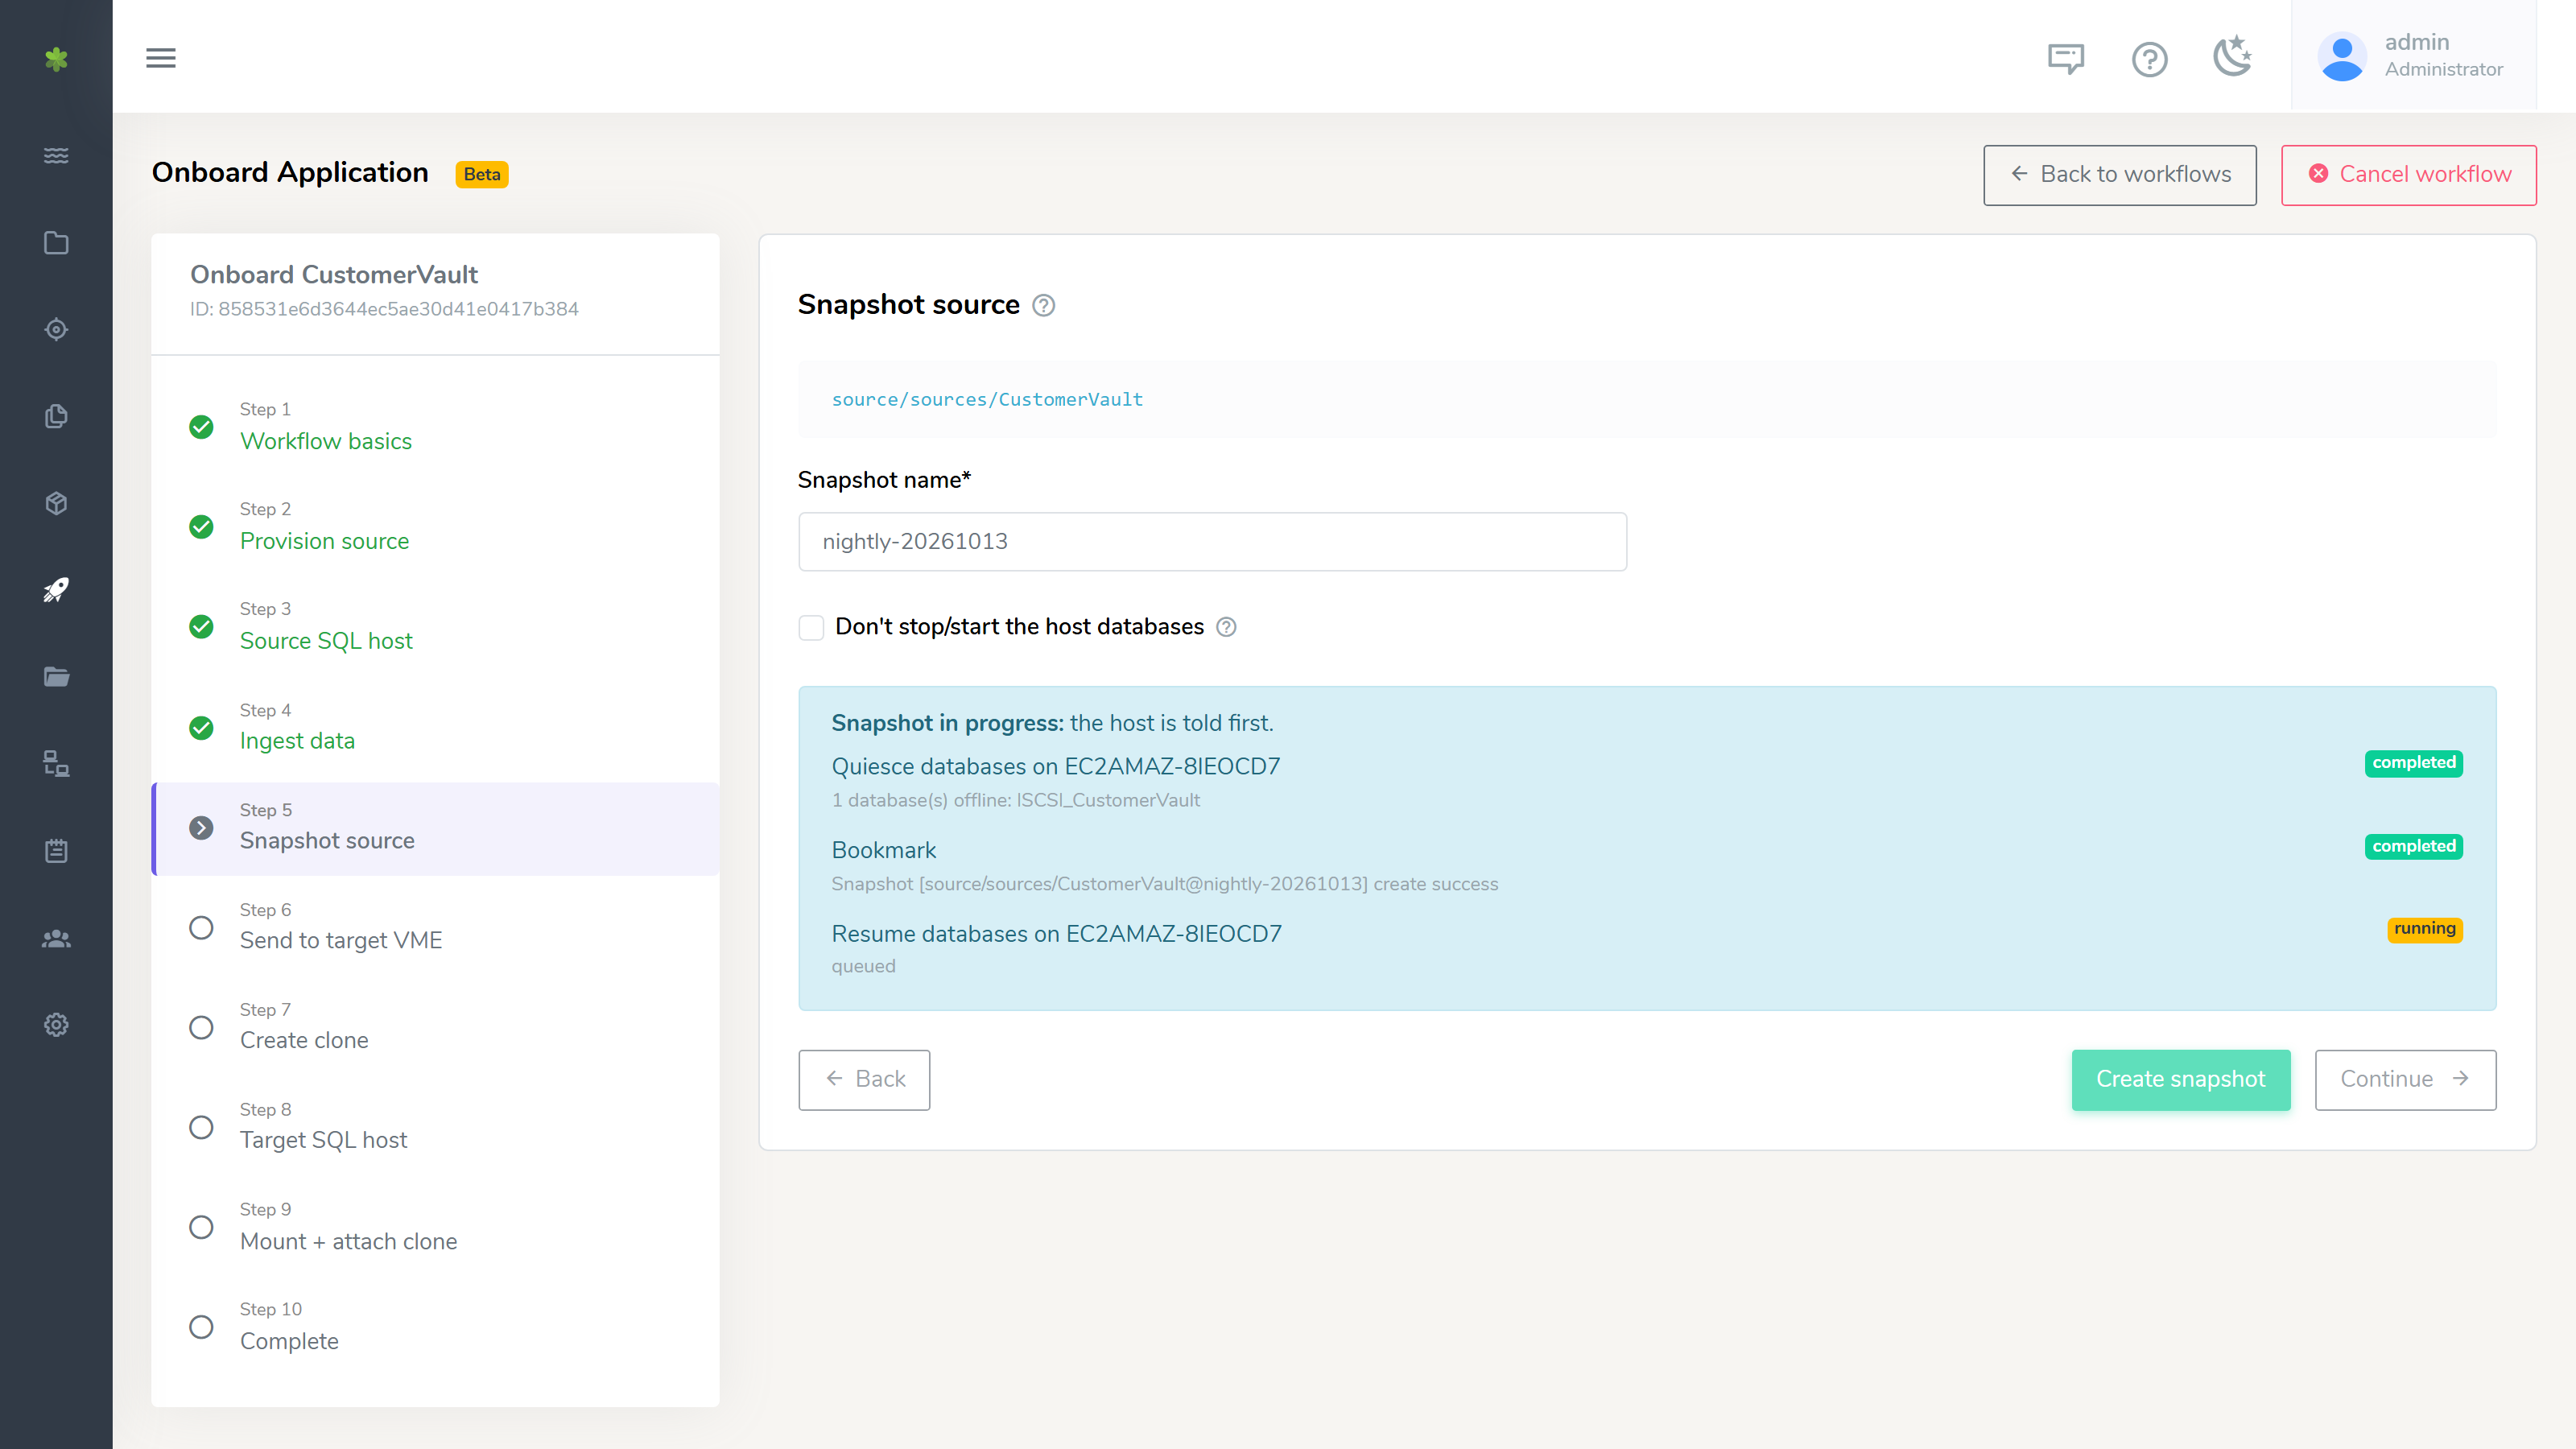Image resolution: width=2576 pixels, height=1449 pixels.
Task: Open the open-folder sidebar icon
Action: pos(56,677)
